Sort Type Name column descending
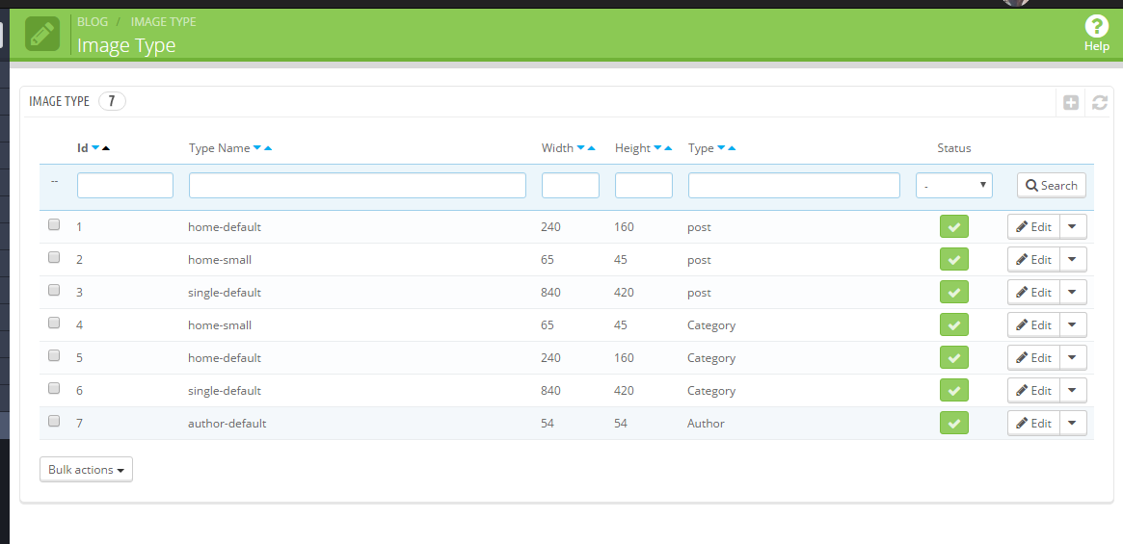1123x544 pixels. coord(257,148)
